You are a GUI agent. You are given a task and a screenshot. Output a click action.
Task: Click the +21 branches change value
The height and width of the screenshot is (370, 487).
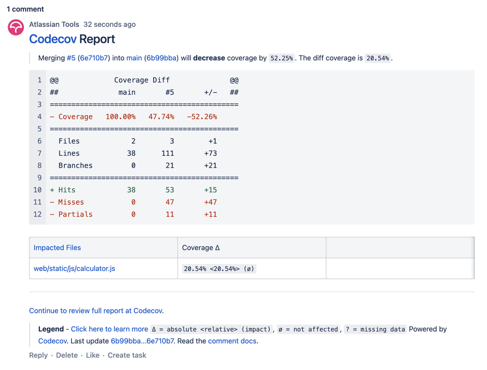(211, 165)
